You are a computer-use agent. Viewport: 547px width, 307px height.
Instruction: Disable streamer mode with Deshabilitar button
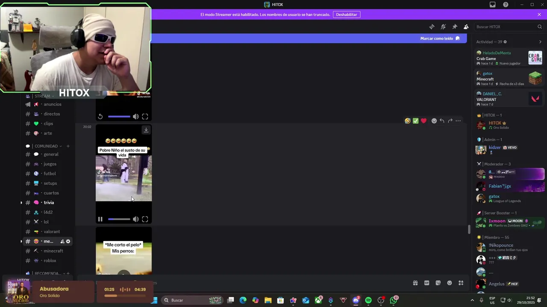(347, 14)
